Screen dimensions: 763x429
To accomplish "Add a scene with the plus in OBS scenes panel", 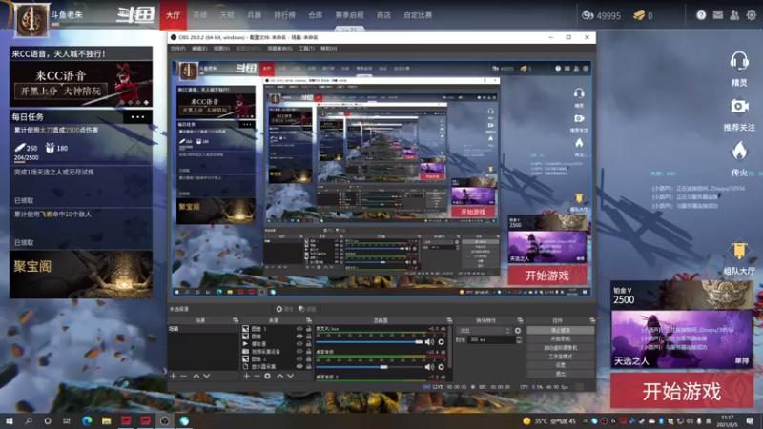I will [173, 376].
